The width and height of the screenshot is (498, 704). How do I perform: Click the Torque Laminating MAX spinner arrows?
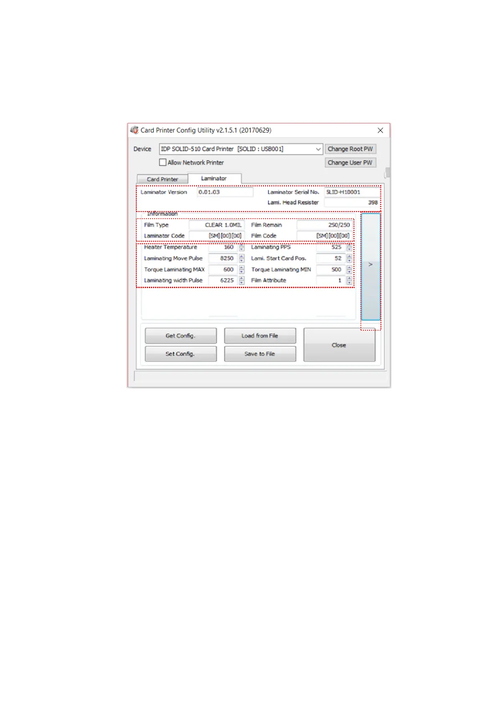(242, 270)
